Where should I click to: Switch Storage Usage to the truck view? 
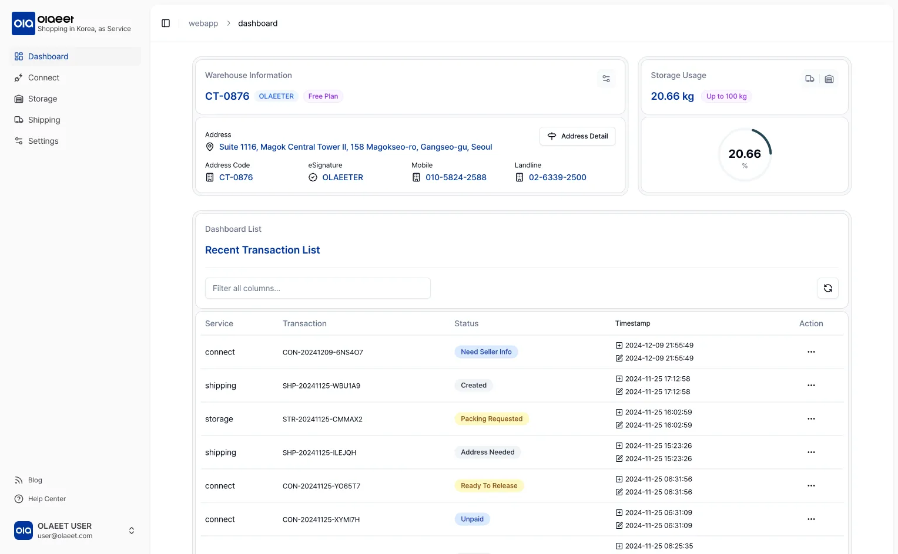coord(809,78)
